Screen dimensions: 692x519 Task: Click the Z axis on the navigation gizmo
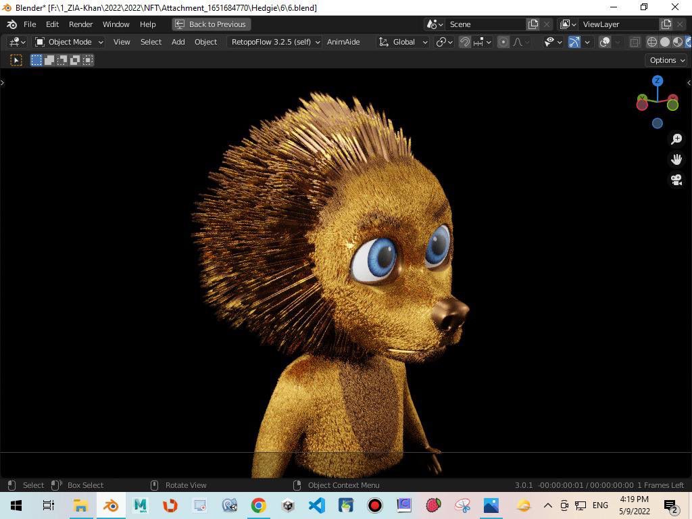657,81
